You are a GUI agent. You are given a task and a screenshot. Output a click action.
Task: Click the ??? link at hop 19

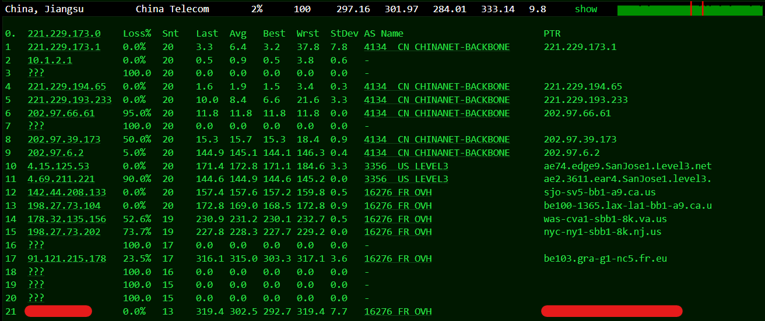point(36,285)
